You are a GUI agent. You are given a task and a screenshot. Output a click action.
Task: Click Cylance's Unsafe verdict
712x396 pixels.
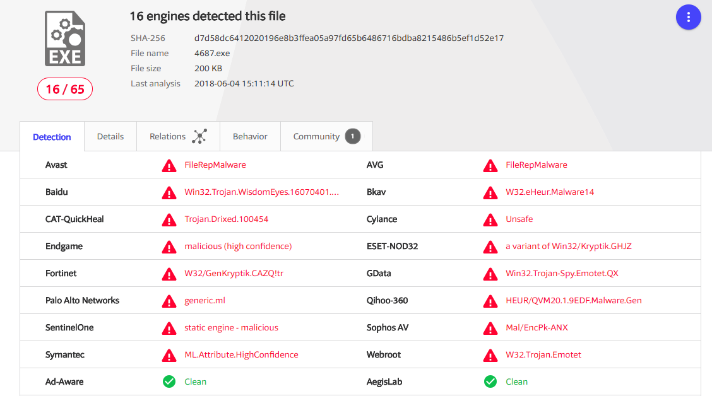pos(519,219)
